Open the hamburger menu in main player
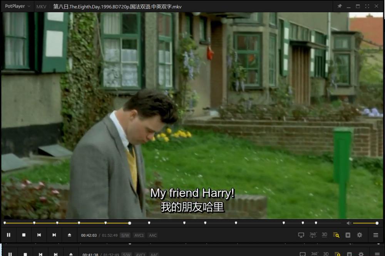The height and width of the screenshot is (256, 385). click(376, 235)
